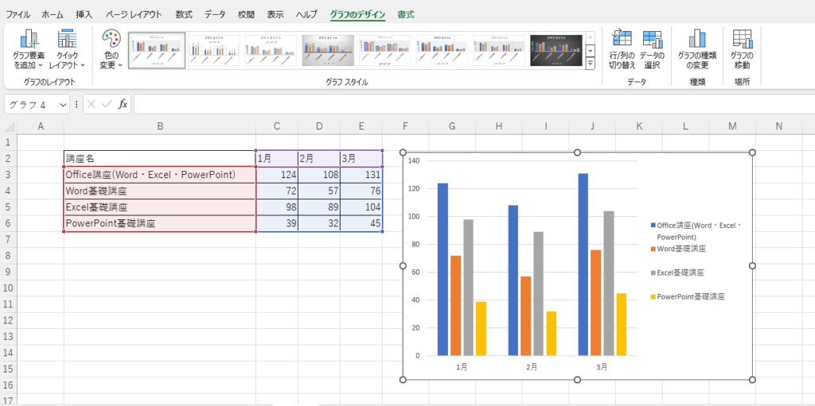Click the Excel基礎講座 legend entry

click(678, 272)
